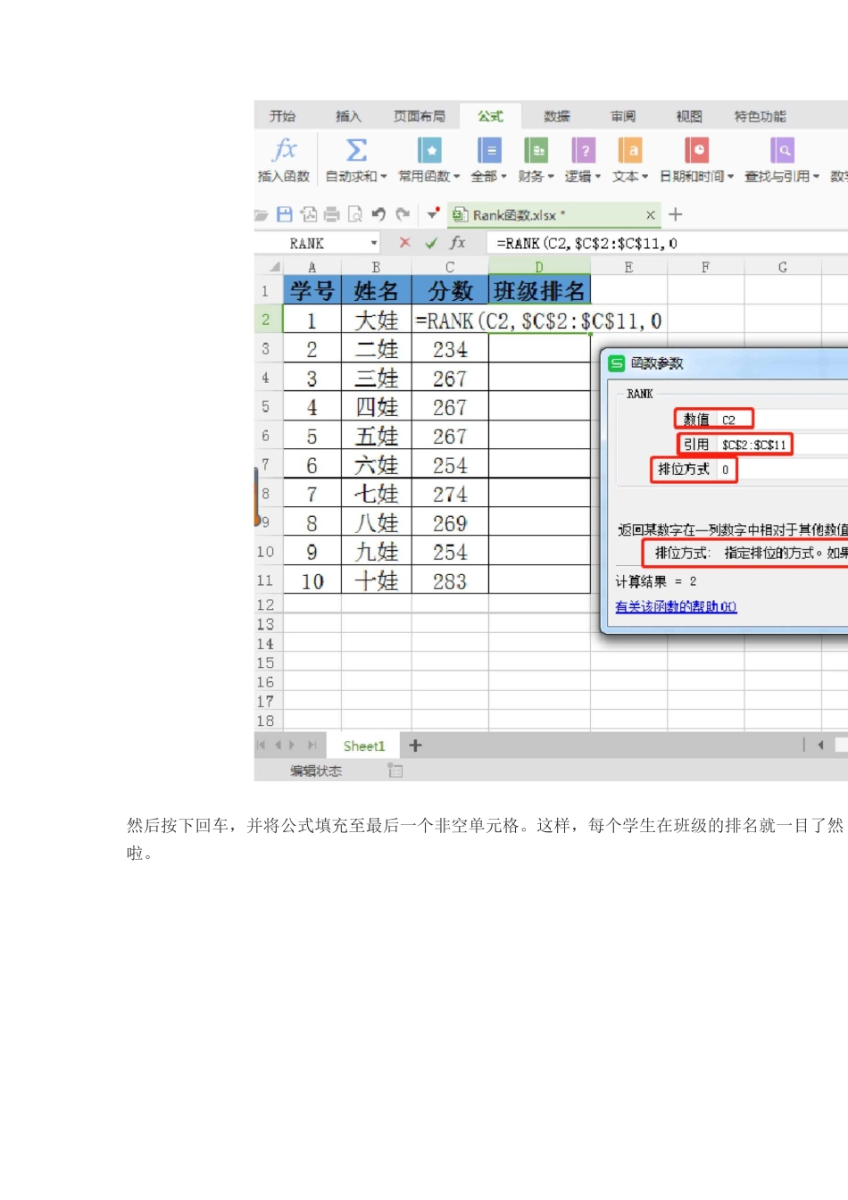Image resolution: width=848 pixels, height=1200 pixels.
Task: Click the 班级排名 header cell
Action: click(x=539, y=290)
